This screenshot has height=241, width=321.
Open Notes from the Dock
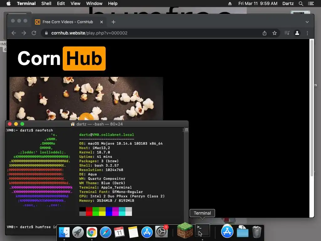pos(133,232)
